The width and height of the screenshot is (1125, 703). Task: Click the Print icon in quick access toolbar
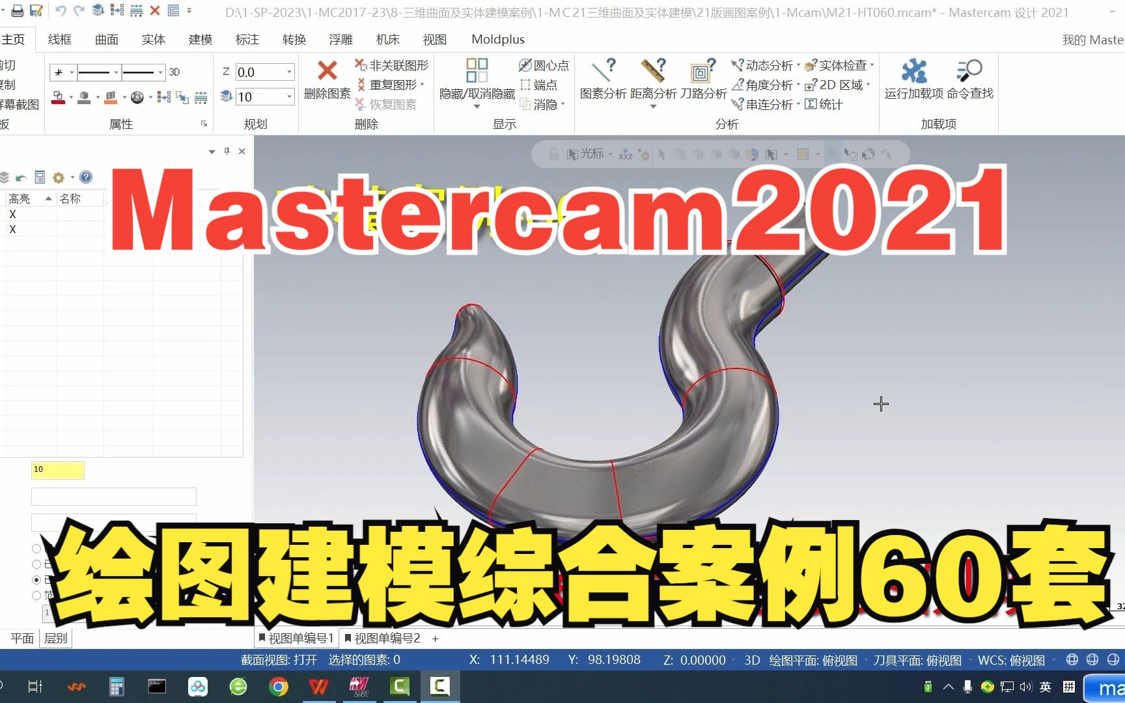click(x=18, y=10)
